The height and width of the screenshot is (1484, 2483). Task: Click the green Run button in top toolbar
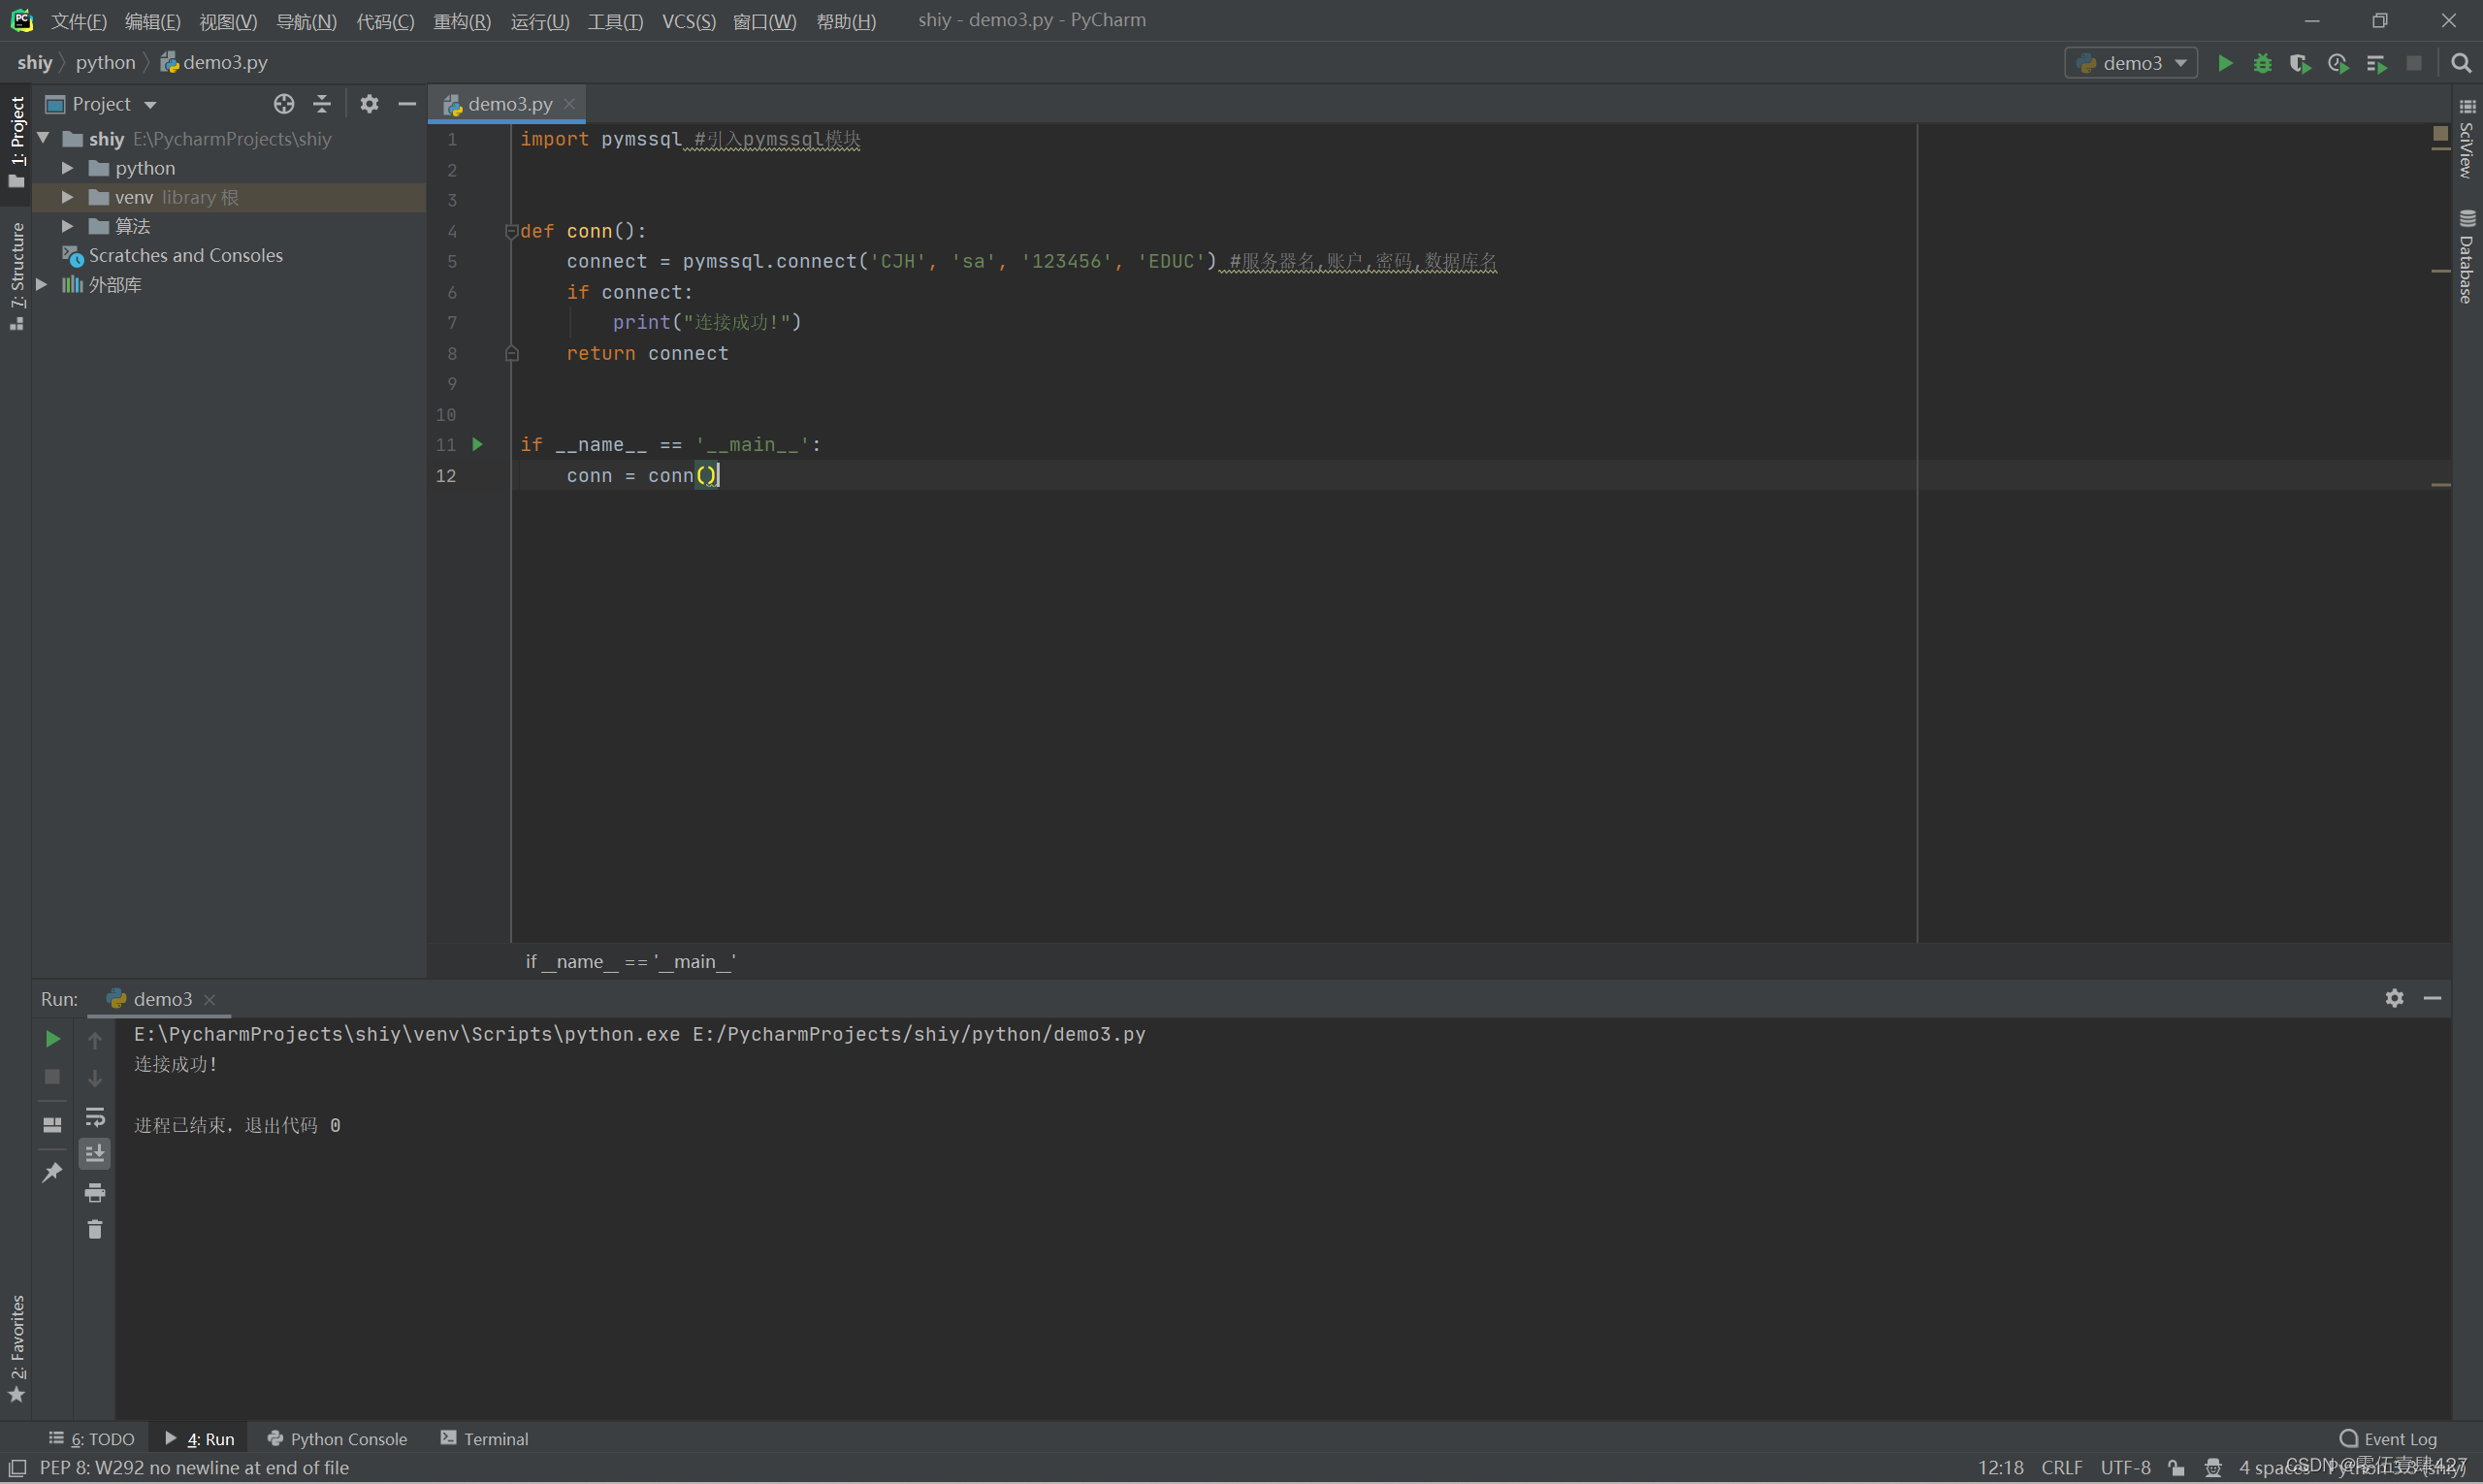2225,63
